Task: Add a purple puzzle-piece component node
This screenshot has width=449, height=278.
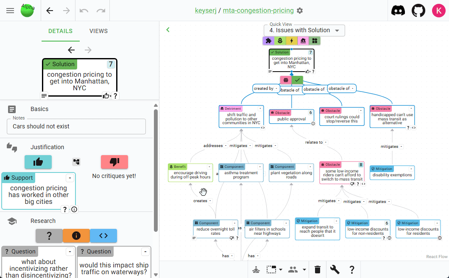Action: pyautogui.click(x=268, y=41)
